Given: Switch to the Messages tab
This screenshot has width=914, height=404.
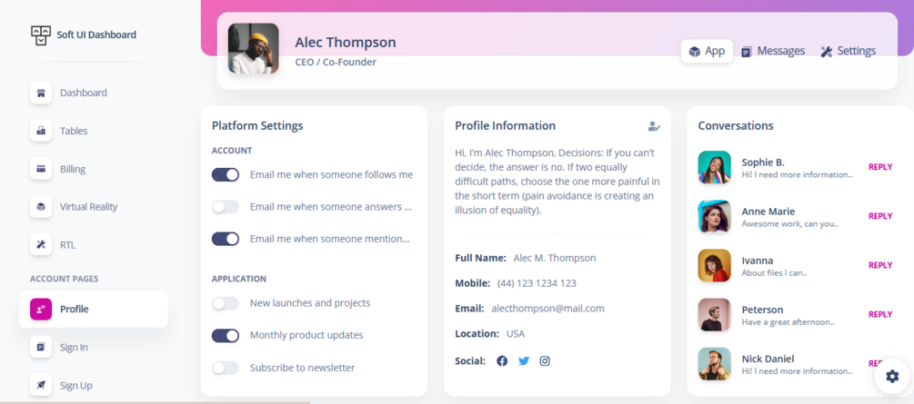Looking at the screenshot, I should pos(772,51).
